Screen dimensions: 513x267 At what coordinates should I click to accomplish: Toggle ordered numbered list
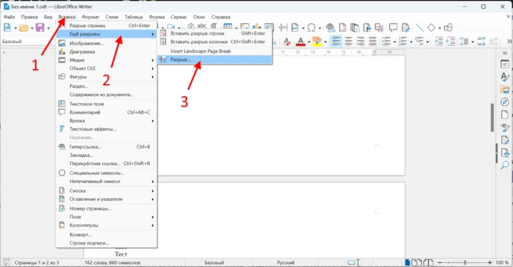click(403, 41)
